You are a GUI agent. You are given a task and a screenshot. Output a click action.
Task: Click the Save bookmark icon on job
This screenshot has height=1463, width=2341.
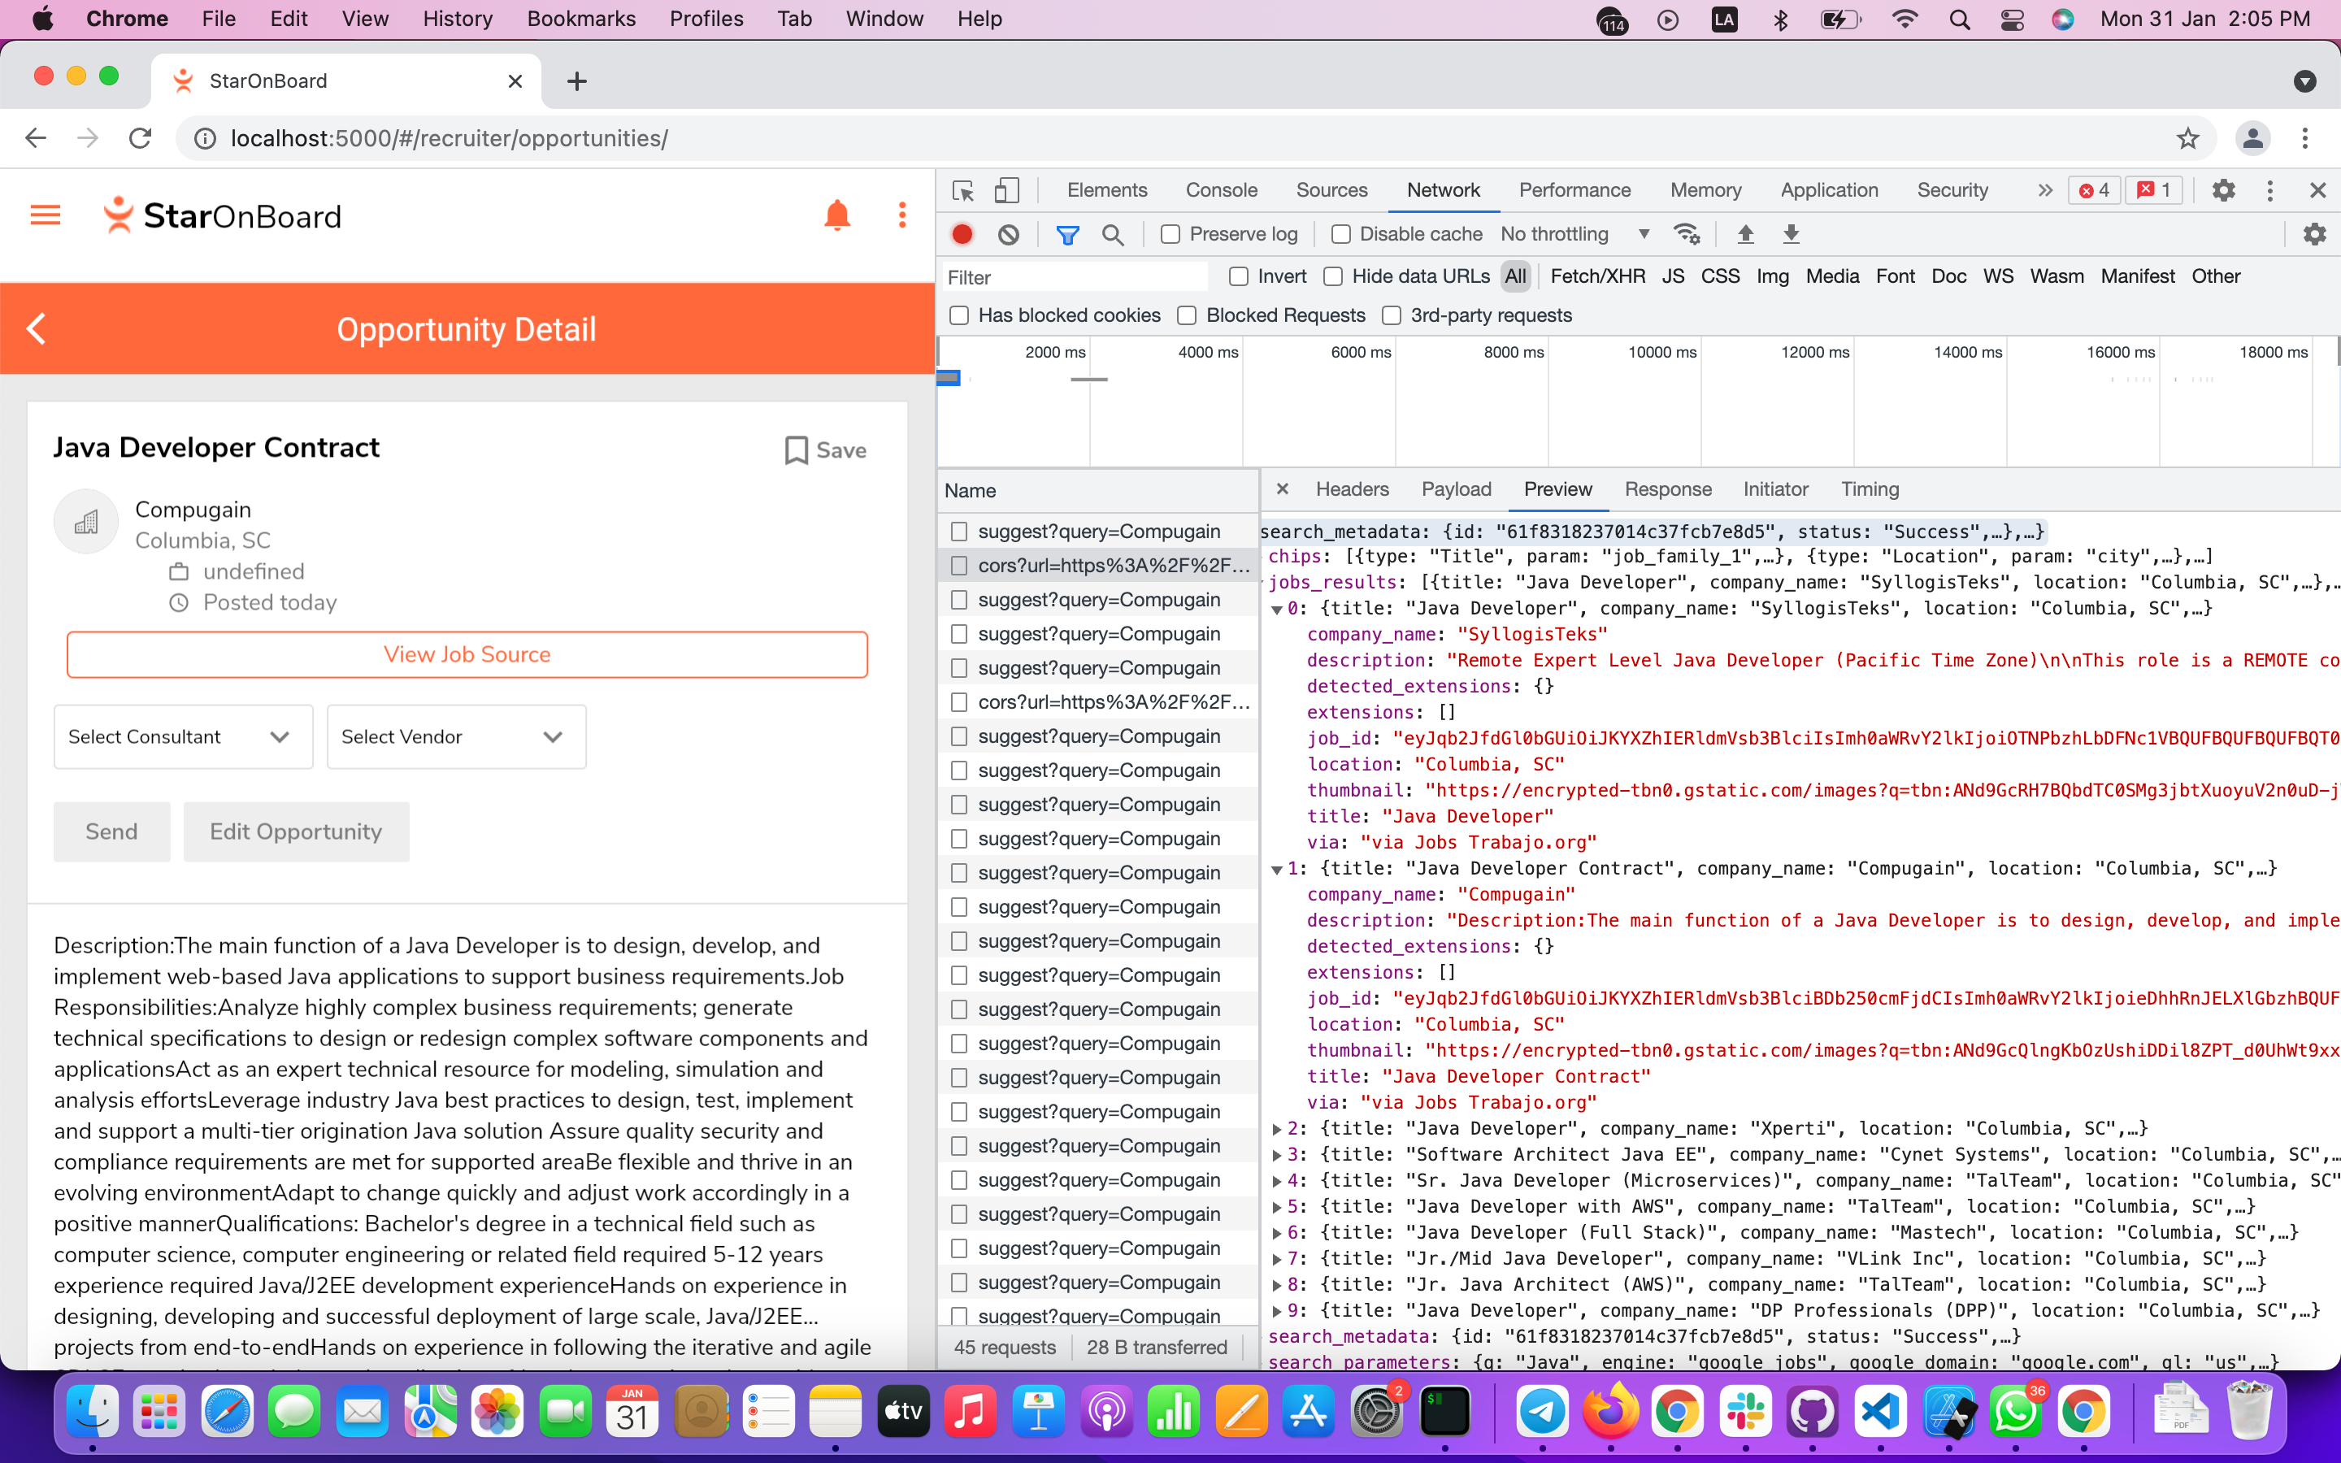point(796,449)
